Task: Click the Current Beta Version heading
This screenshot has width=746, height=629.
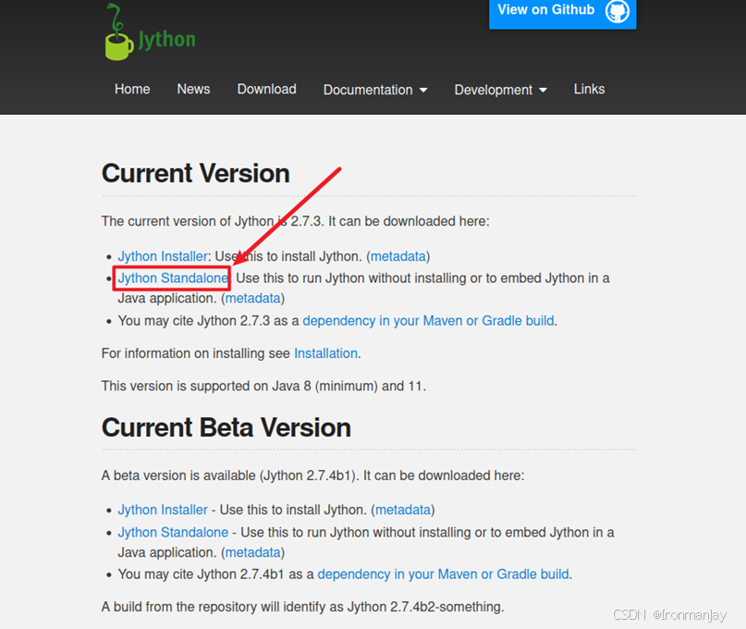Action: 226,427
